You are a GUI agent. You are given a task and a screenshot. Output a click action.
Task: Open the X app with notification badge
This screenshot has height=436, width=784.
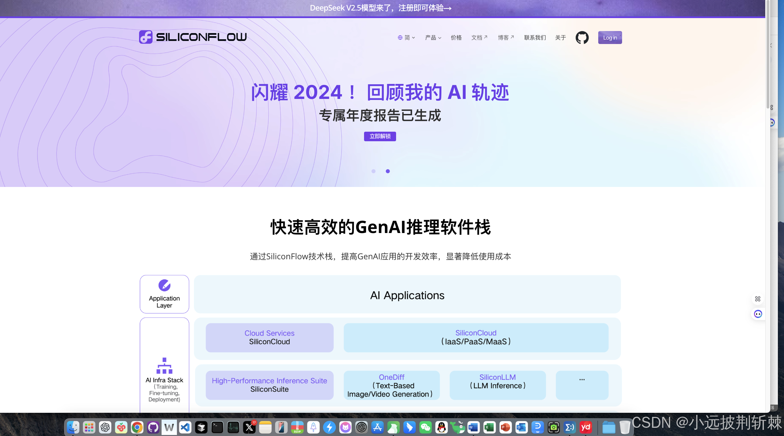pos(249,427)
